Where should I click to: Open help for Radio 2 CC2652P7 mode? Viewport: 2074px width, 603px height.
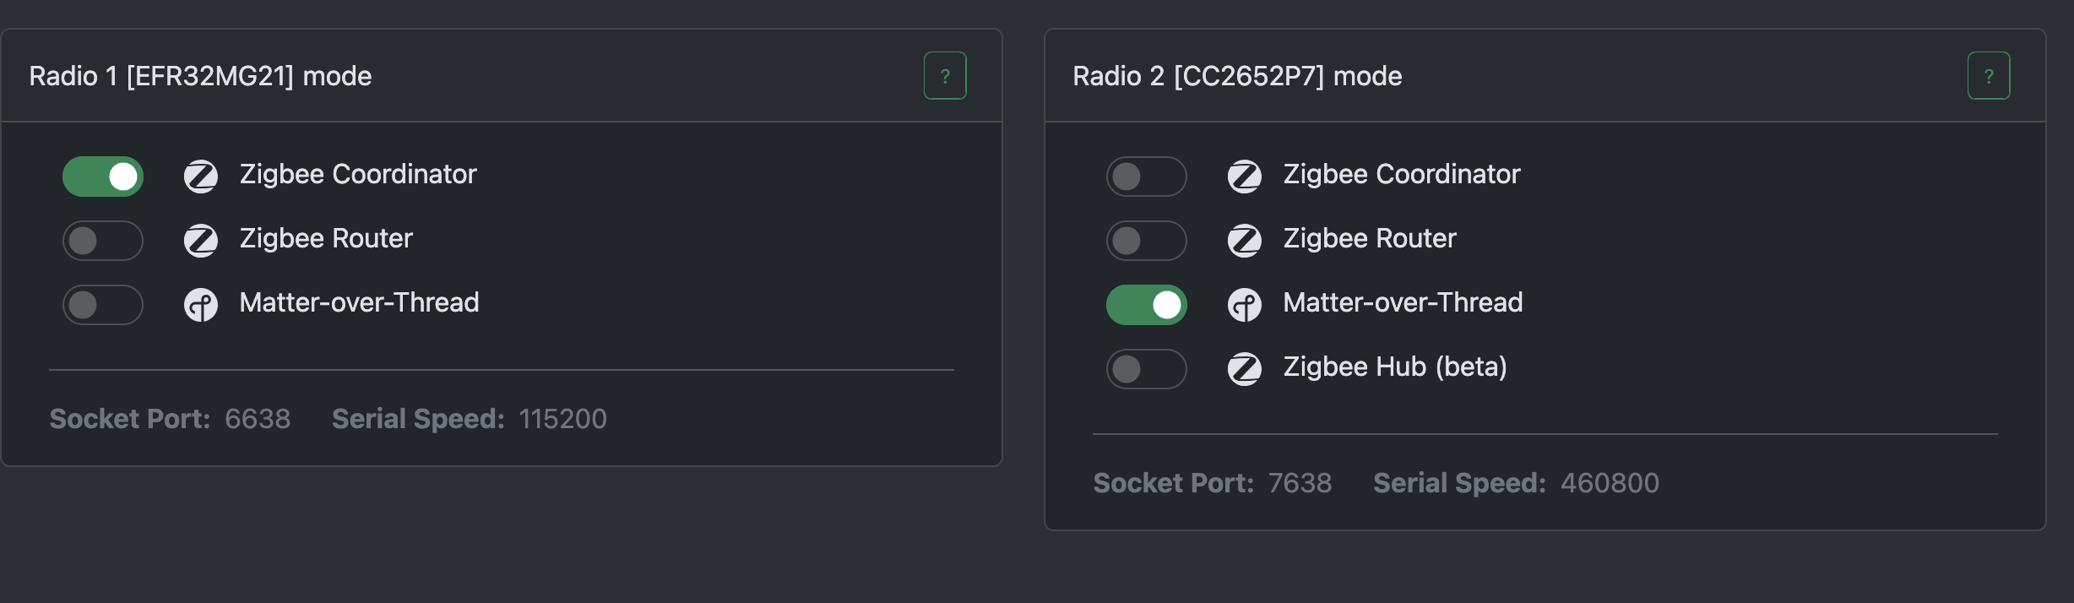pos(1989,76)
